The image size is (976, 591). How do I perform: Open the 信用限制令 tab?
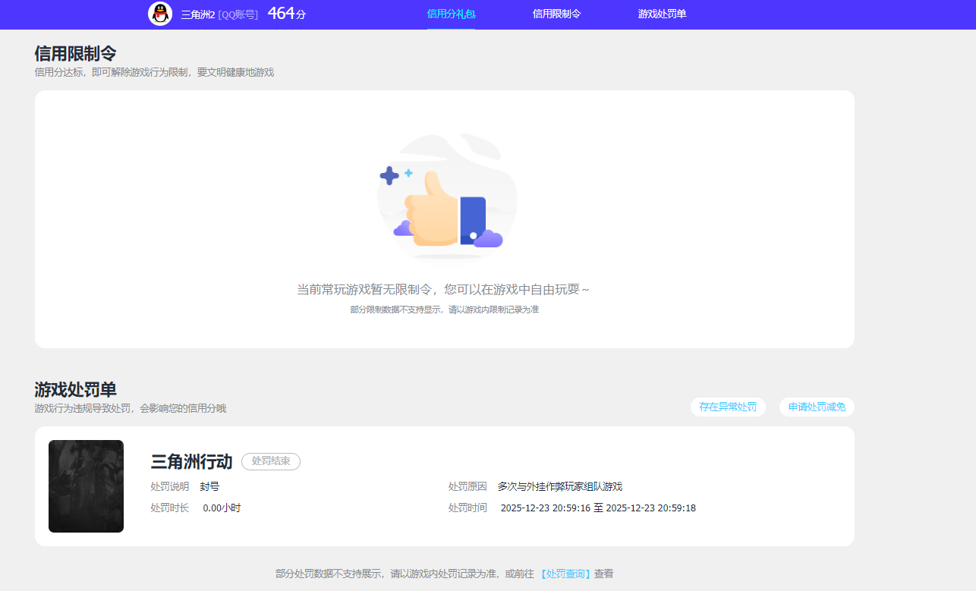point(557,13)
